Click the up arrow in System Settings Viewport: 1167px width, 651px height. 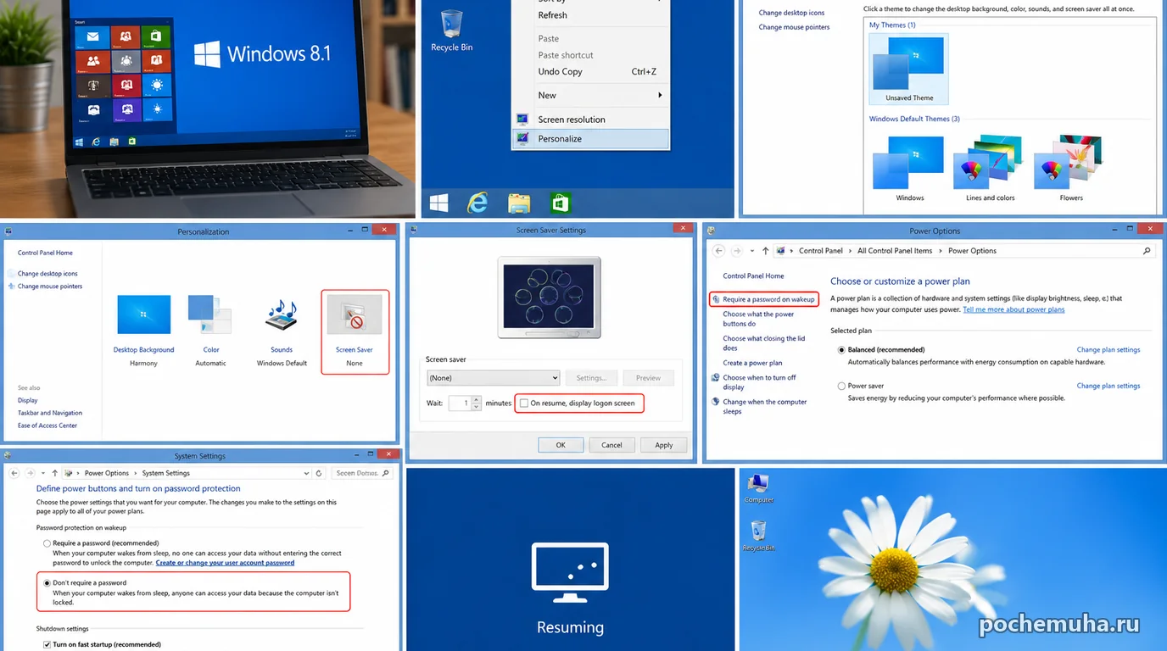(55, 473)
